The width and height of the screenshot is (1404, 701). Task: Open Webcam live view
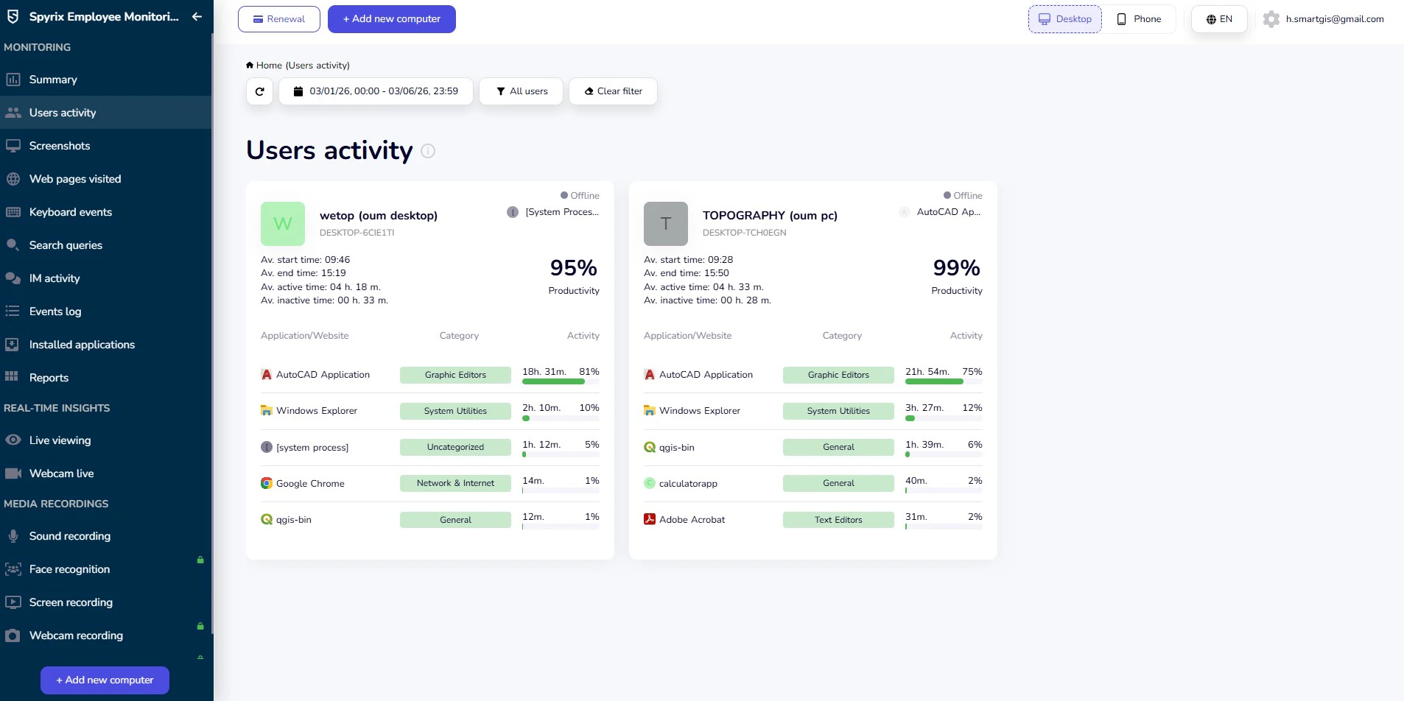click(x=62, y=473)
